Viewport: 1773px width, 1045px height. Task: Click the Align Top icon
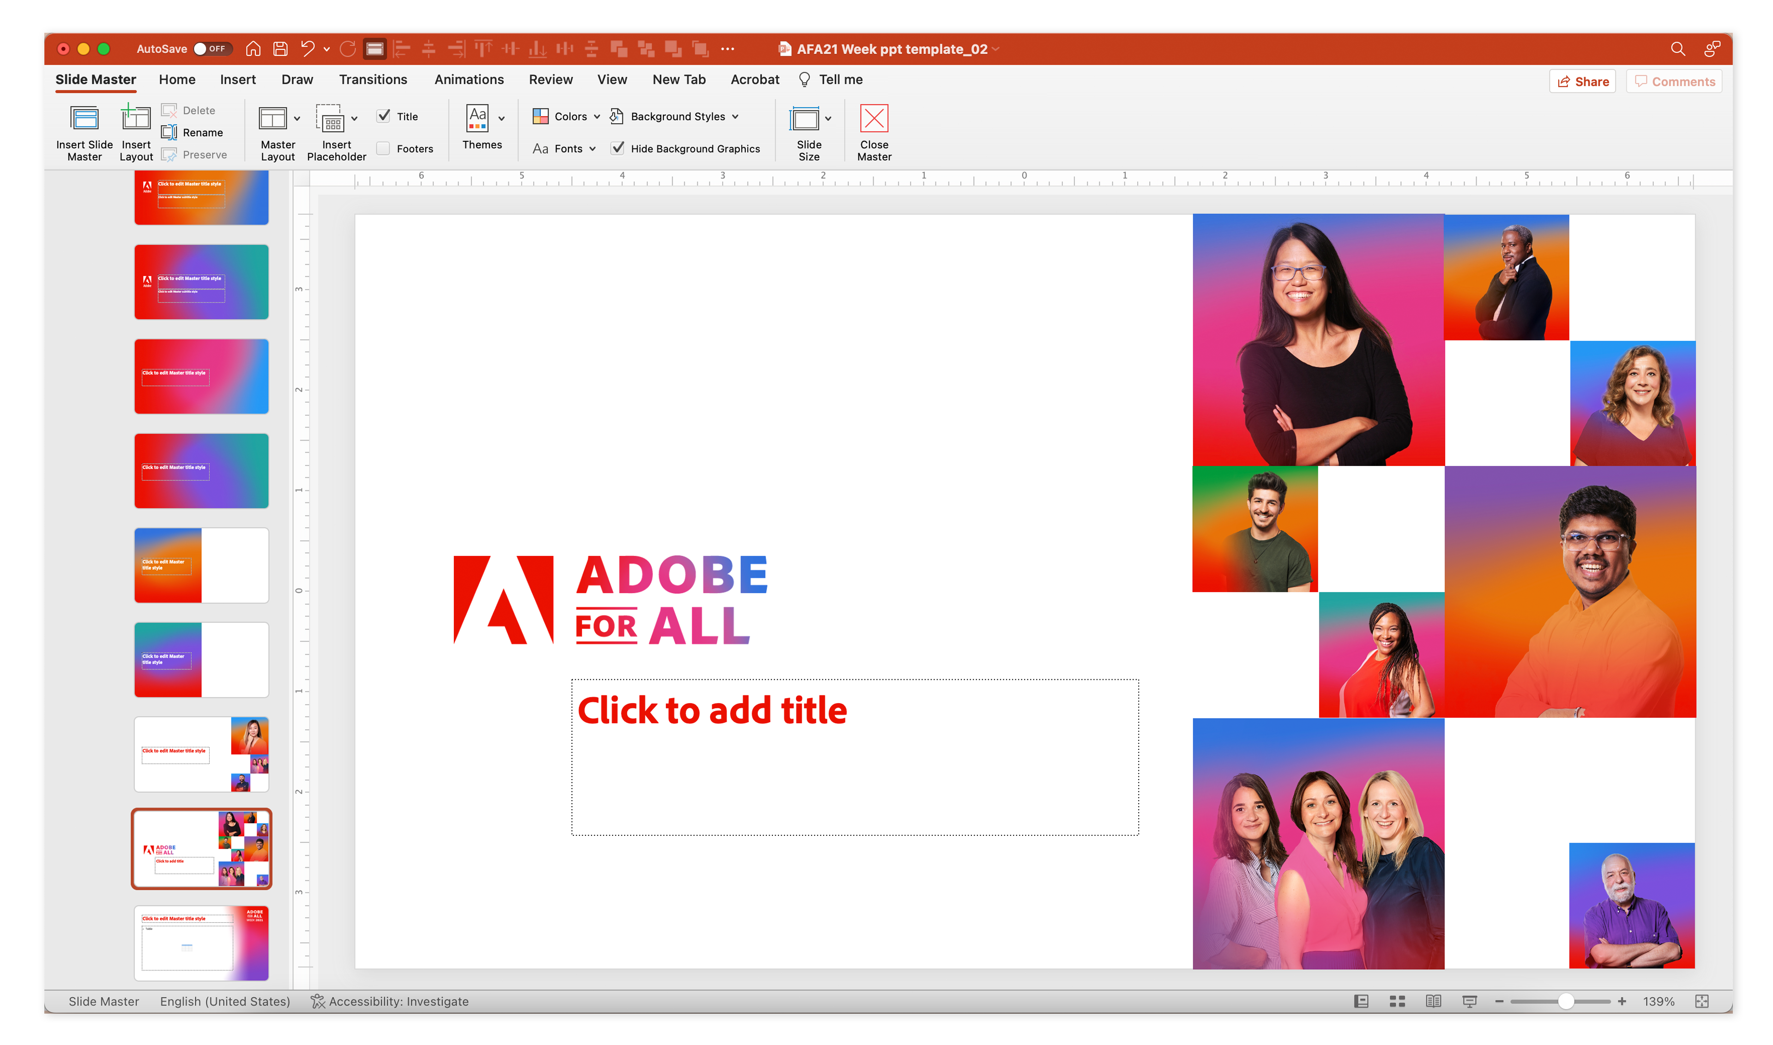[483, 48]
